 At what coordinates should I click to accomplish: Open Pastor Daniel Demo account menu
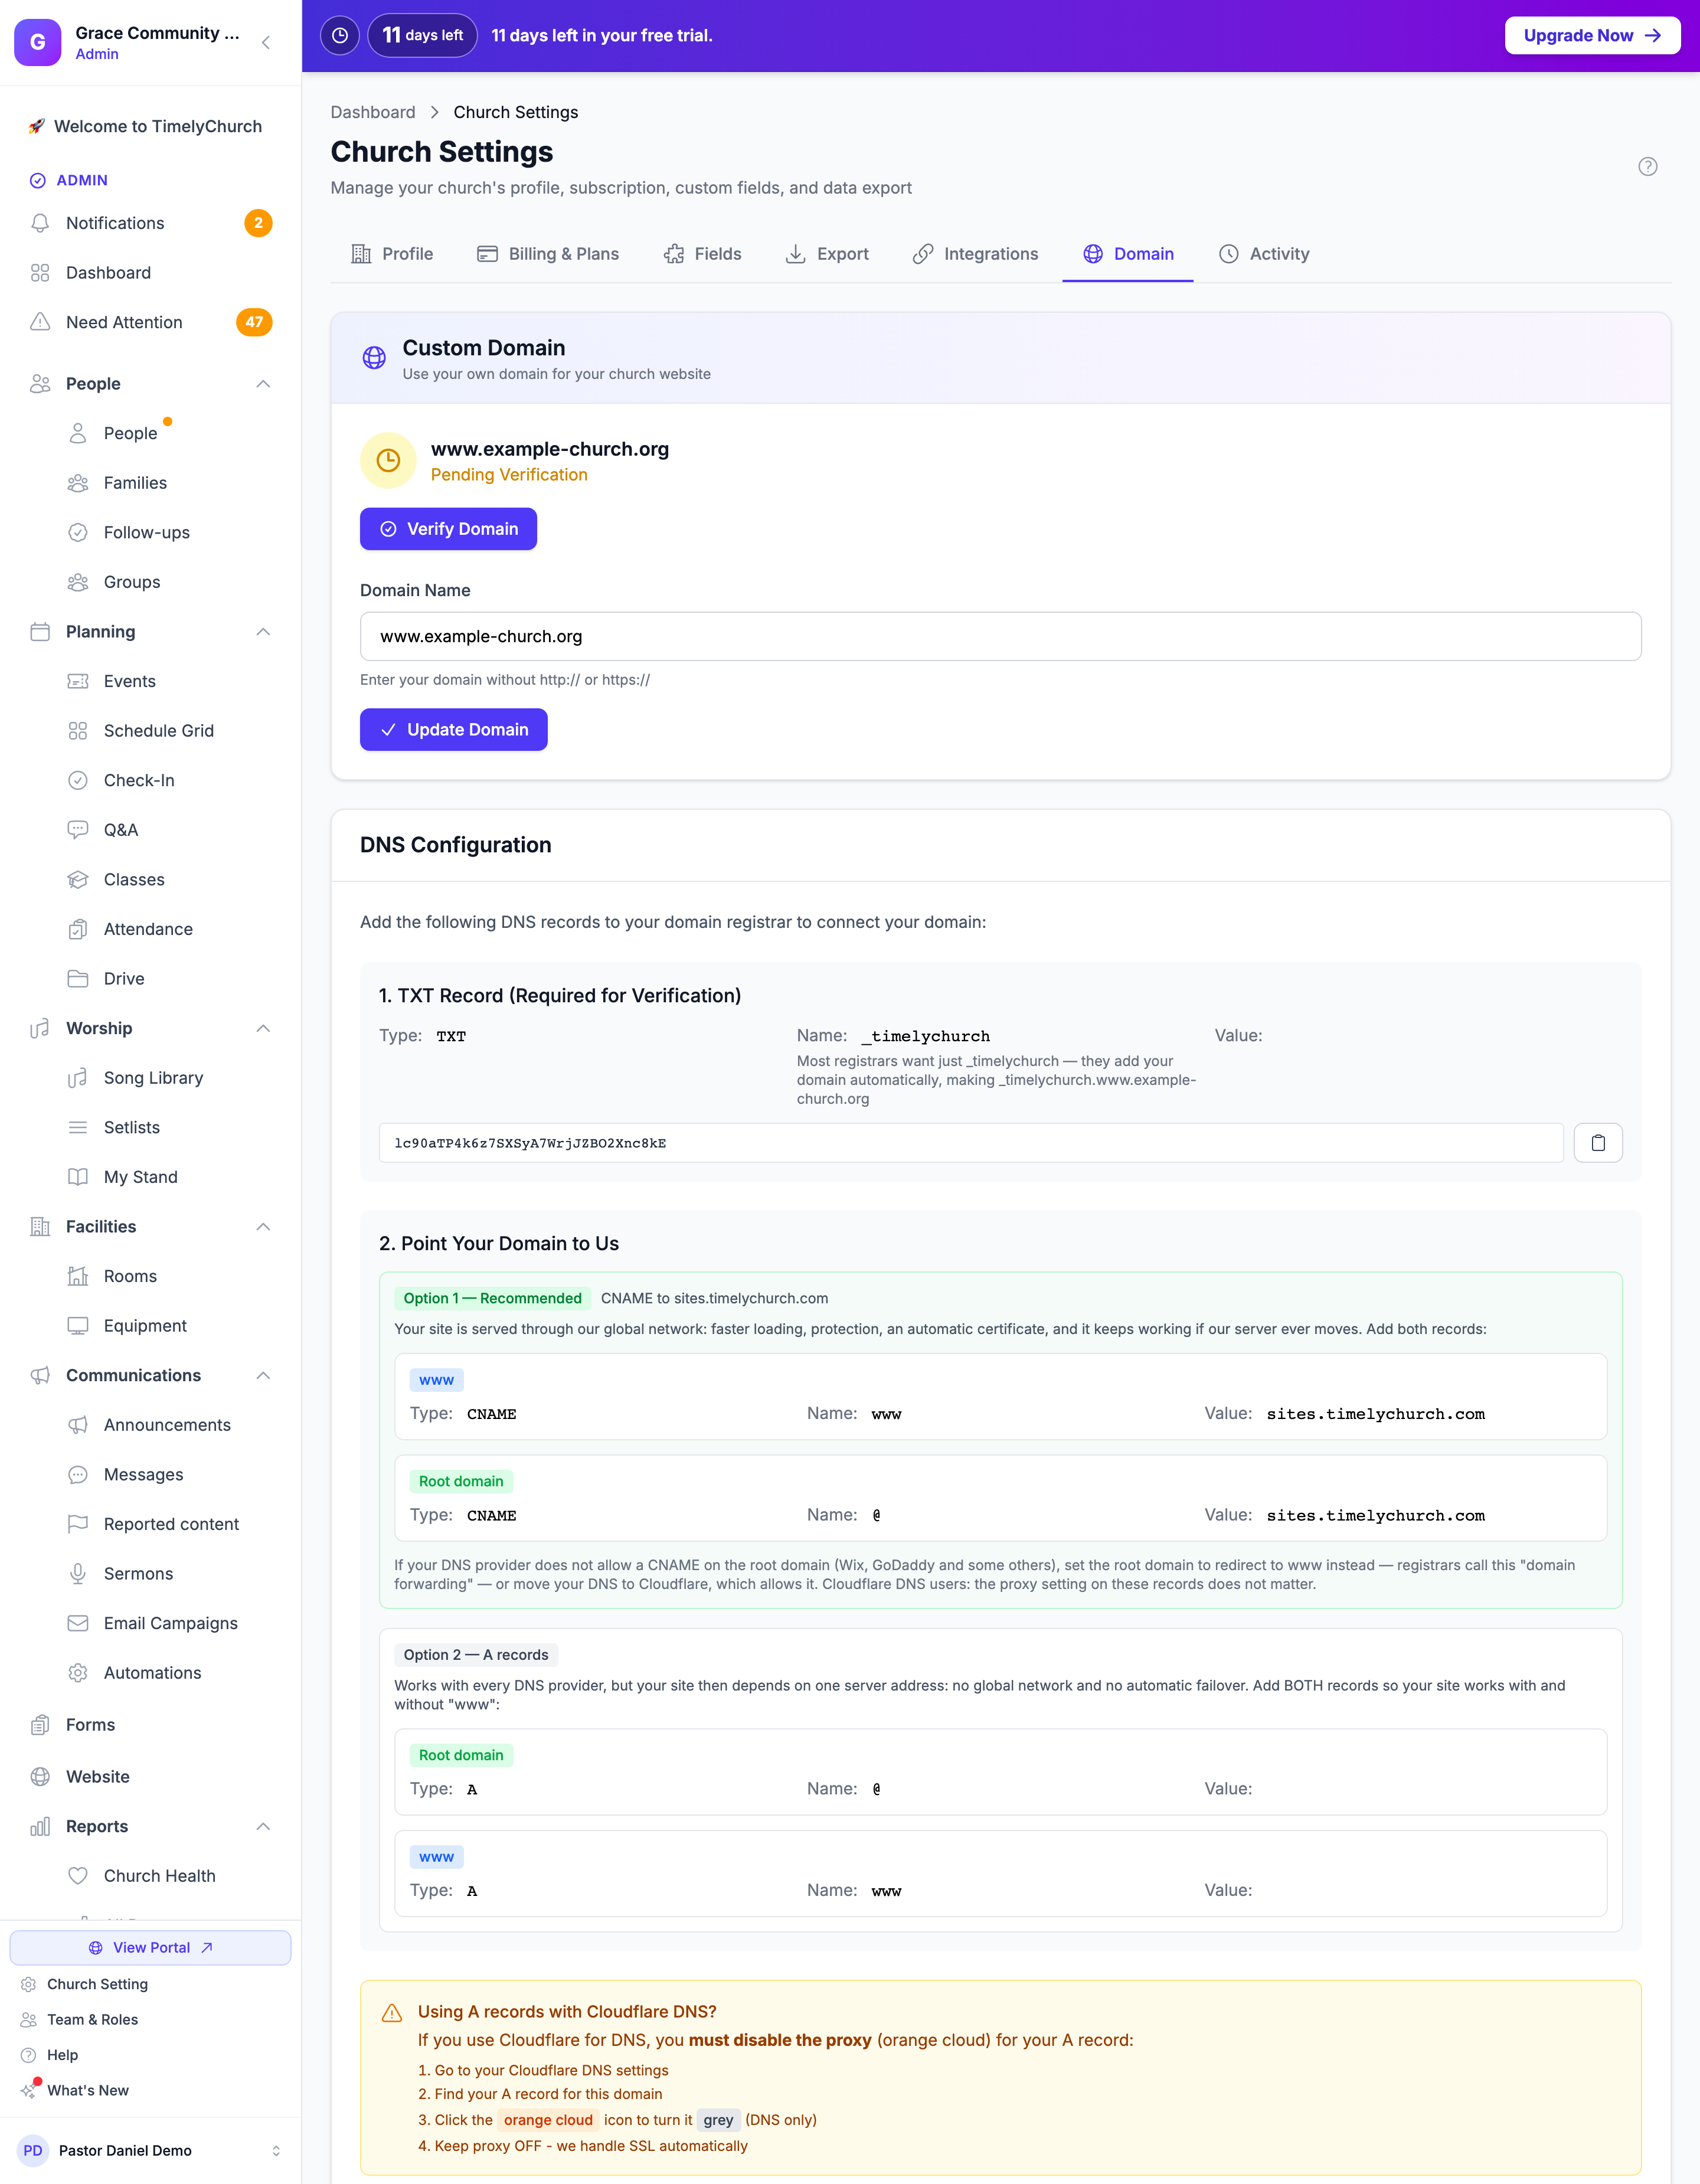click(150, 2150)
